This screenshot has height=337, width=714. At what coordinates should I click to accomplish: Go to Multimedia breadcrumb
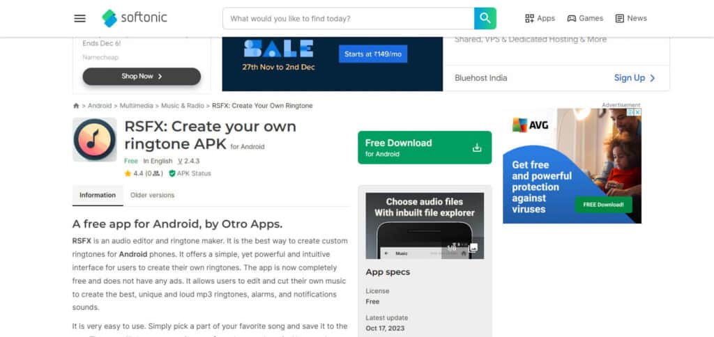click(x=136, y=106)
